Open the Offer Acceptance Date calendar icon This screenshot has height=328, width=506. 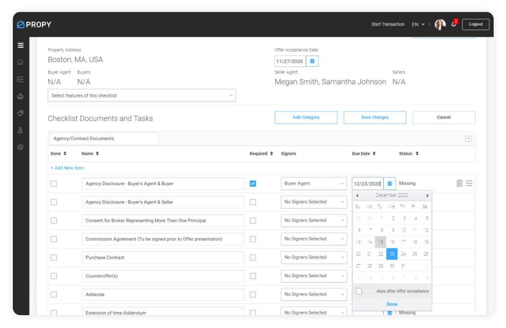click(312, 61)
